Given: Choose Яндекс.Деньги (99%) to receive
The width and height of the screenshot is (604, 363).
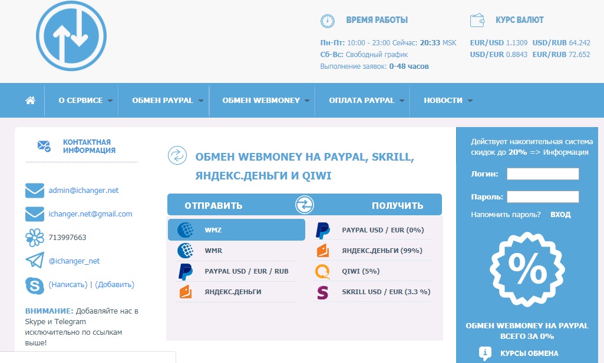Looking at the screenshot, I should tap(373, 251).
